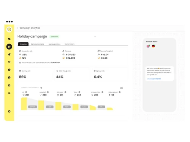This screenshot has height=142, width=190.
Task: Open the chats icon in sidebar
Action: coord(9,39)
